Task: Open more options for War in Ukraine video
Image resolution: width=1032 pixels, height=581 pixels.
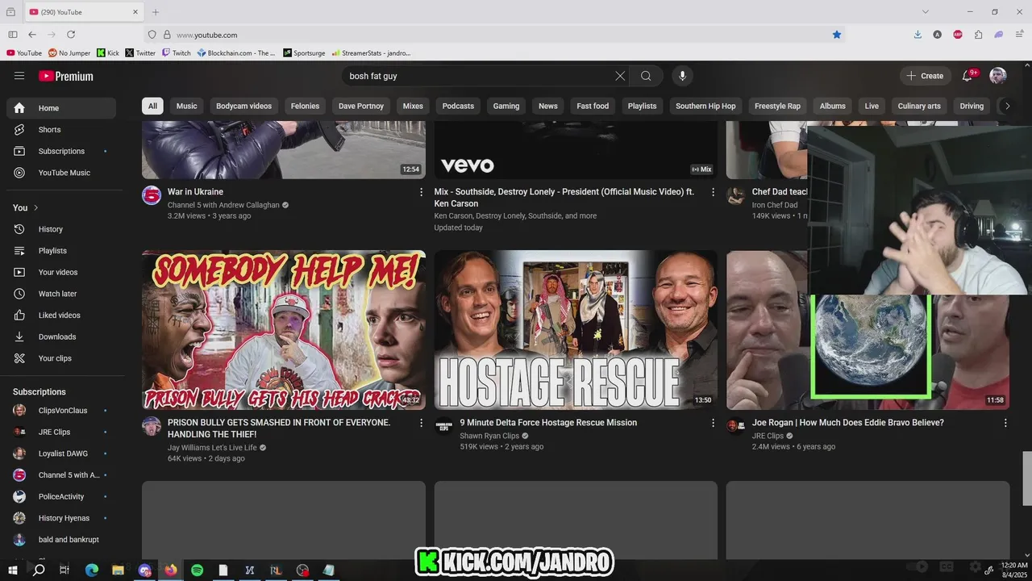Action: (421, 192)
